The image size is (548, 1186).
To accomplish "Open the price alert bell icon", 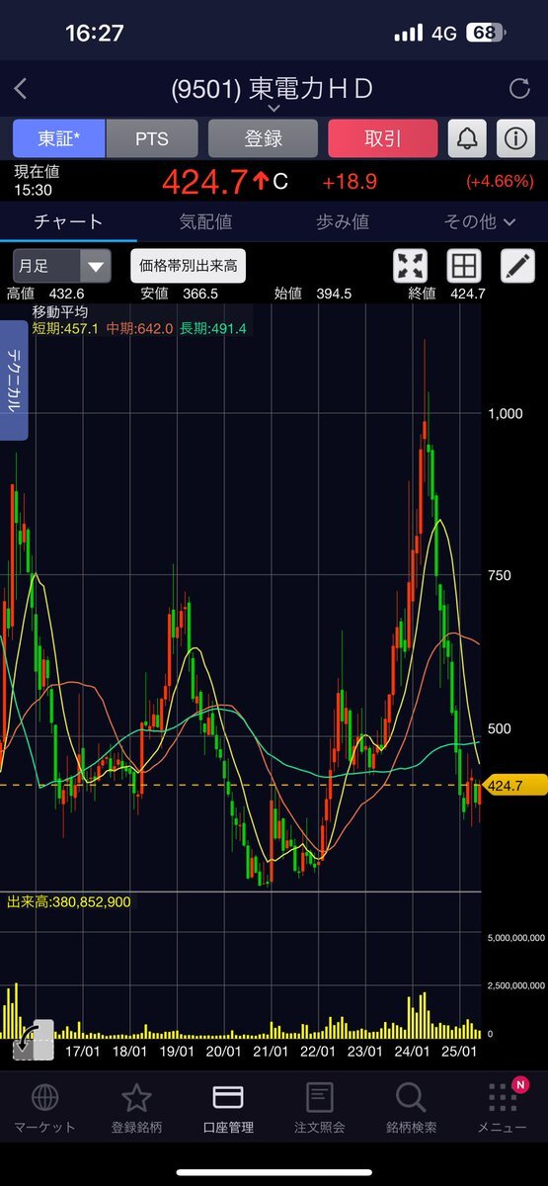I will (x=467, y=138).
